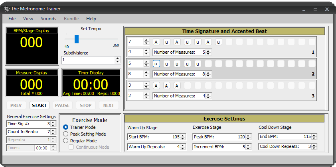This screenshot has width=336, height=167.
Task: Toggle fifth beat 'u' in row 2
Action: tap(198, 64)
